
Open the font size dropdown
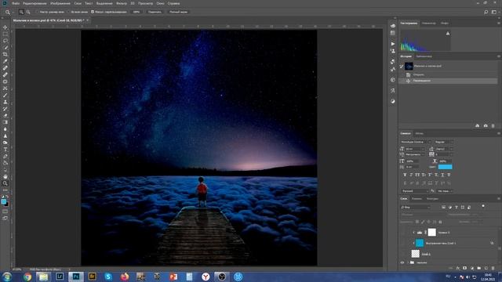pos(414,149)
